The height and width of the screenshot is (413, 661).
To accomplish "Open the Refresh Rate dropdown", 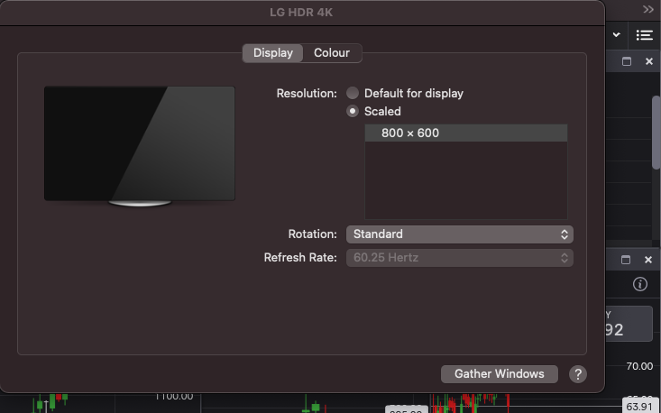I will pyautogui.click(x=460, y=258).
